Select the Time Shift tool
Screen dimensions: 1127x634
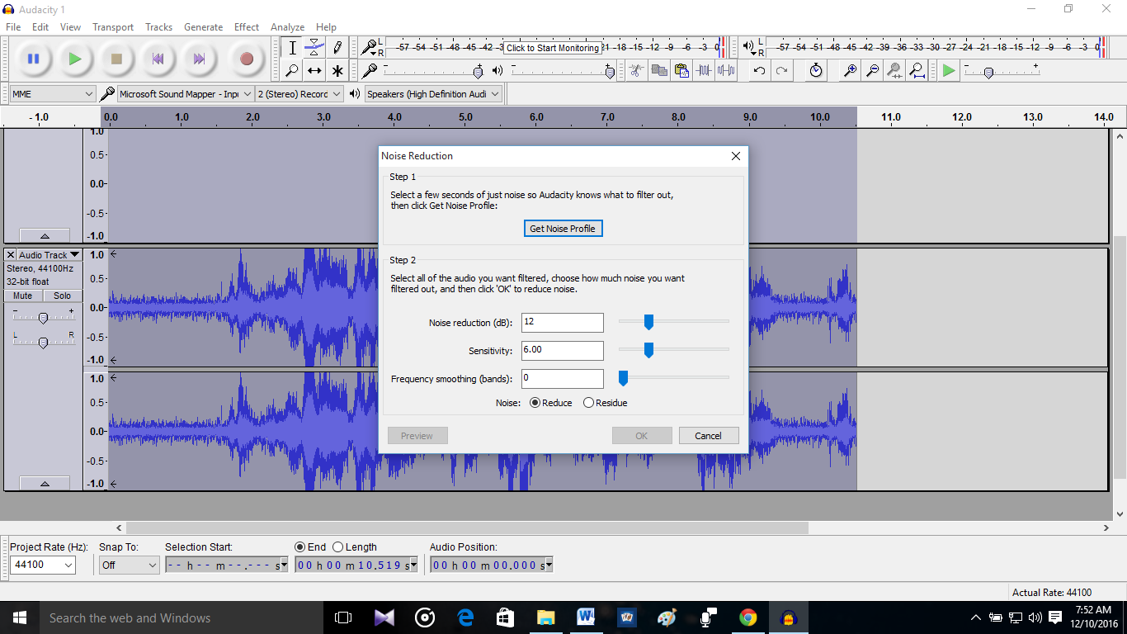pyautogui.click(x=314, y=70)
